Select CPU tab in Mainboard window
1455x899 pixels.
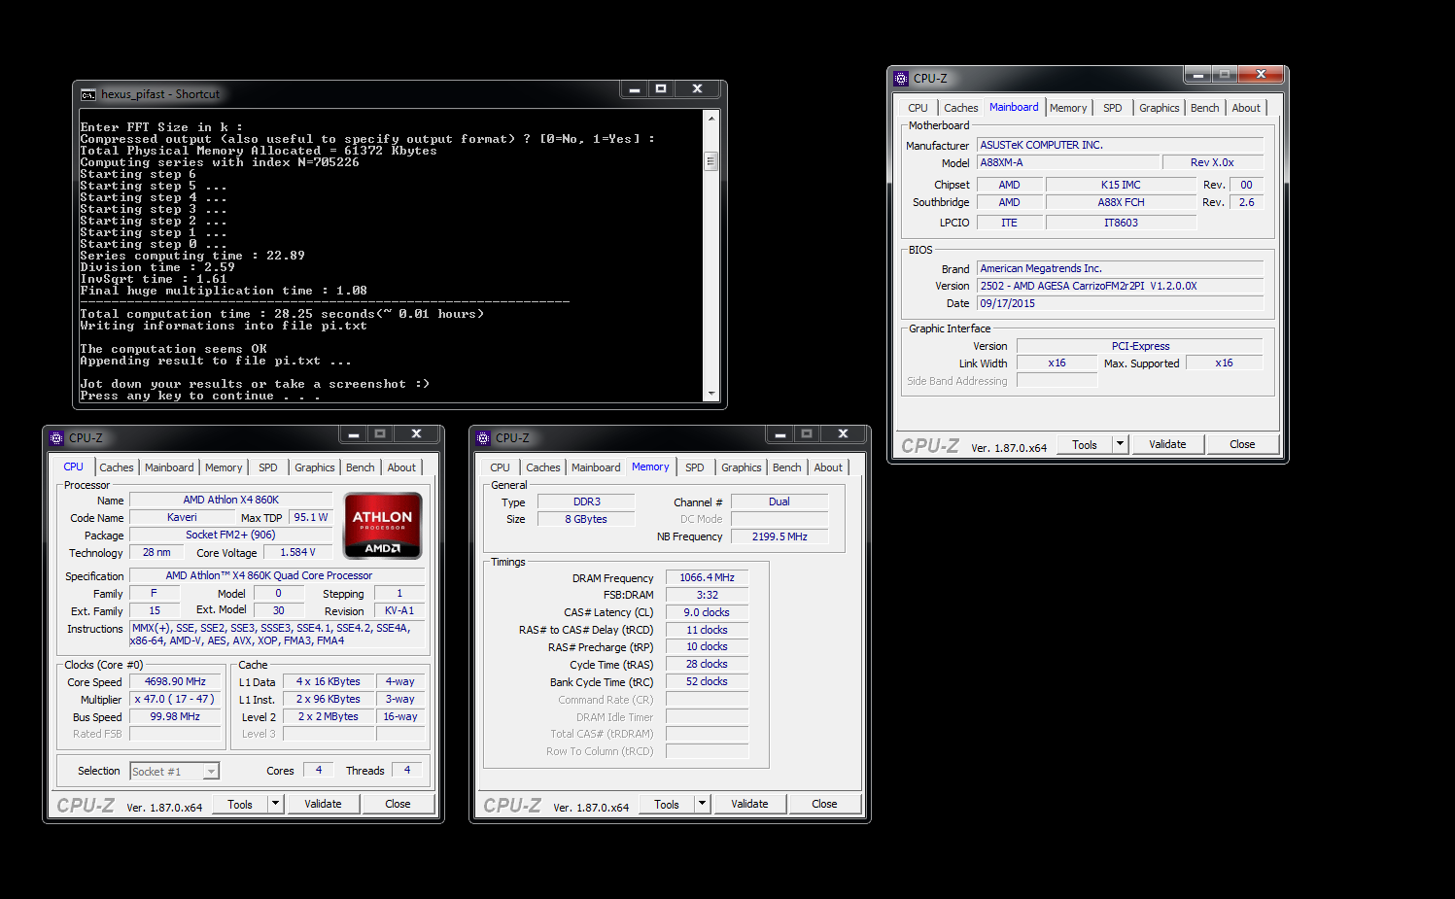point(918,108)
